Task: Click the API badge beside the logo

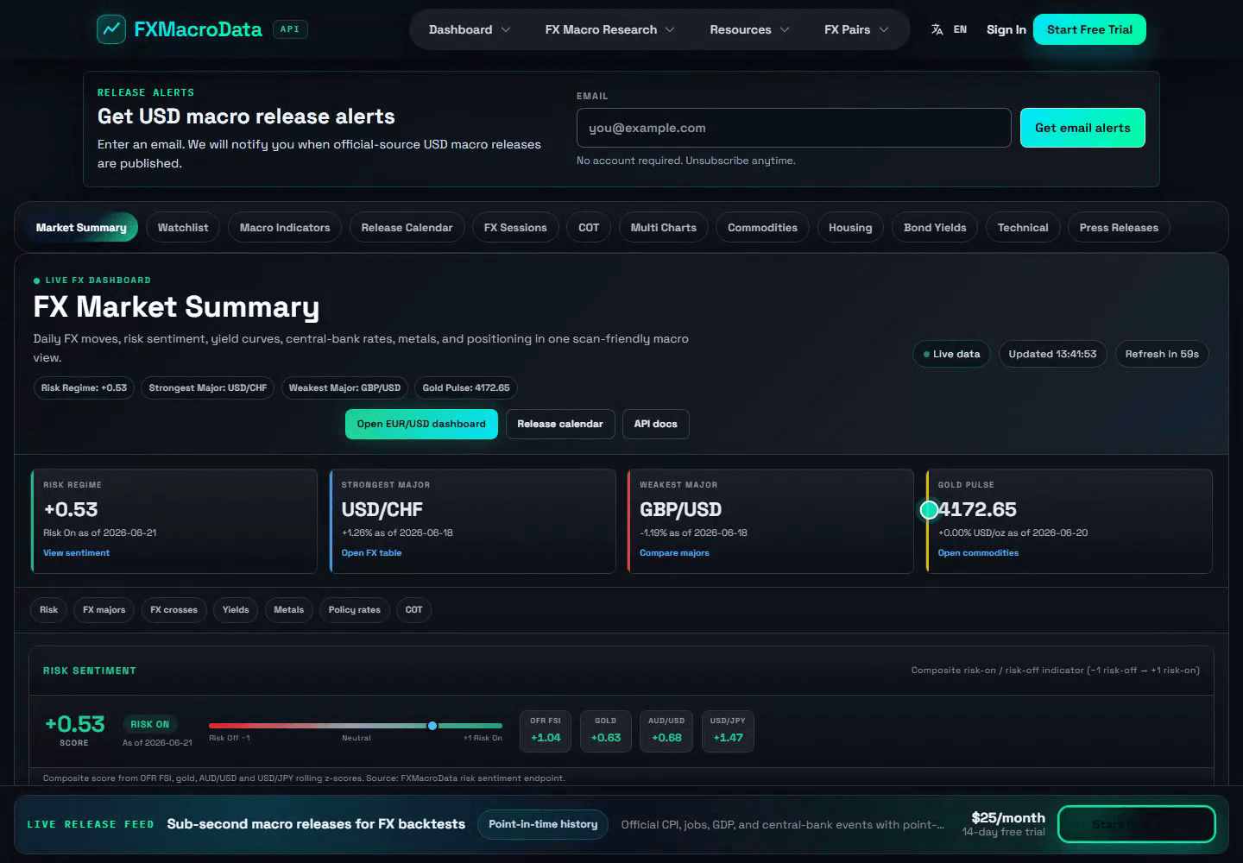Action: pyautogui.click(x=290, y=29)
